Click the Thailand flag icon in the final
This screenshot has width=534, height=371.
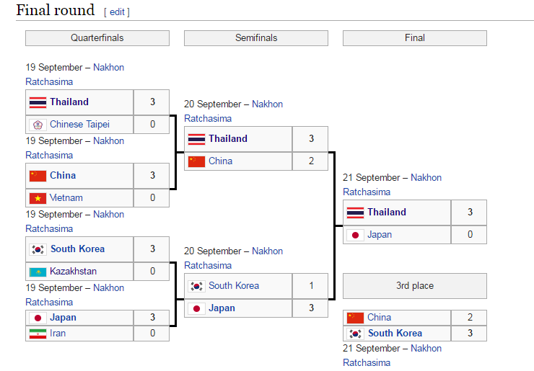(355, 213)
